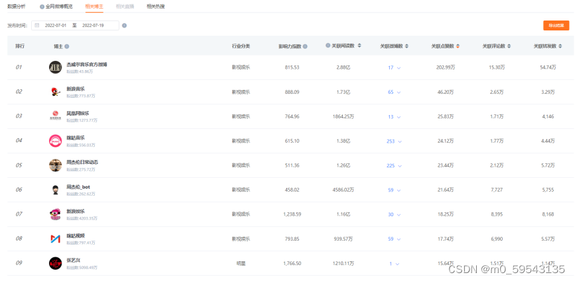Click the info icon before 关联阅读数
Viewport: 575px width, 281px height.
328,46
